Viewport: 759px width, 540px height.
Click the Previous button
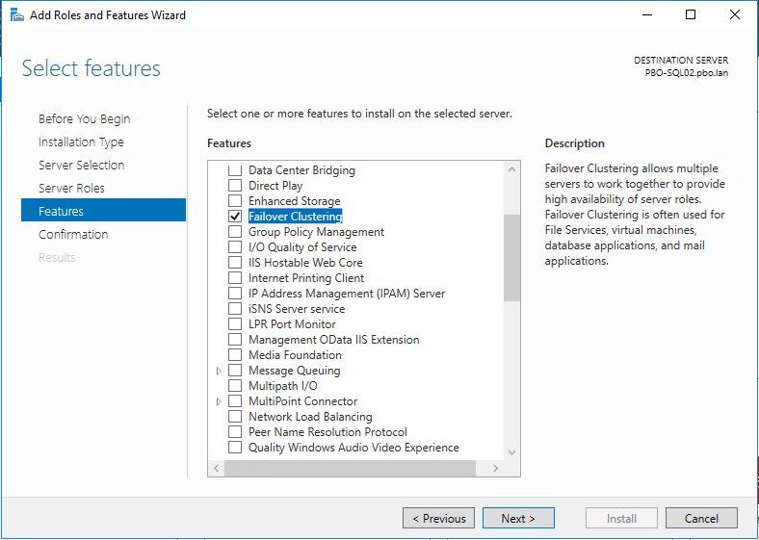click(438, 518)
